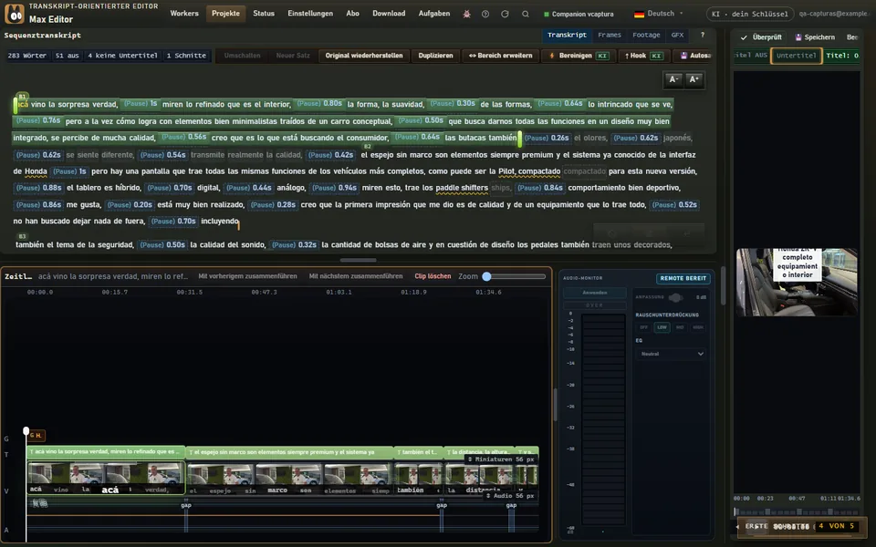Viewport: 876px width, 547px height.
Task: Open the Einstellungen menu item
Action: coord(310,14)
